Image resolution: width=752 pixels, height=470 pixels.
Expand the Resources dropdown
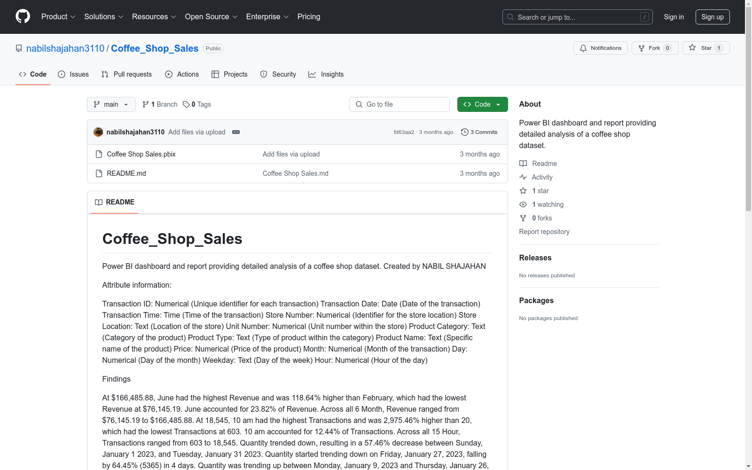154,16
